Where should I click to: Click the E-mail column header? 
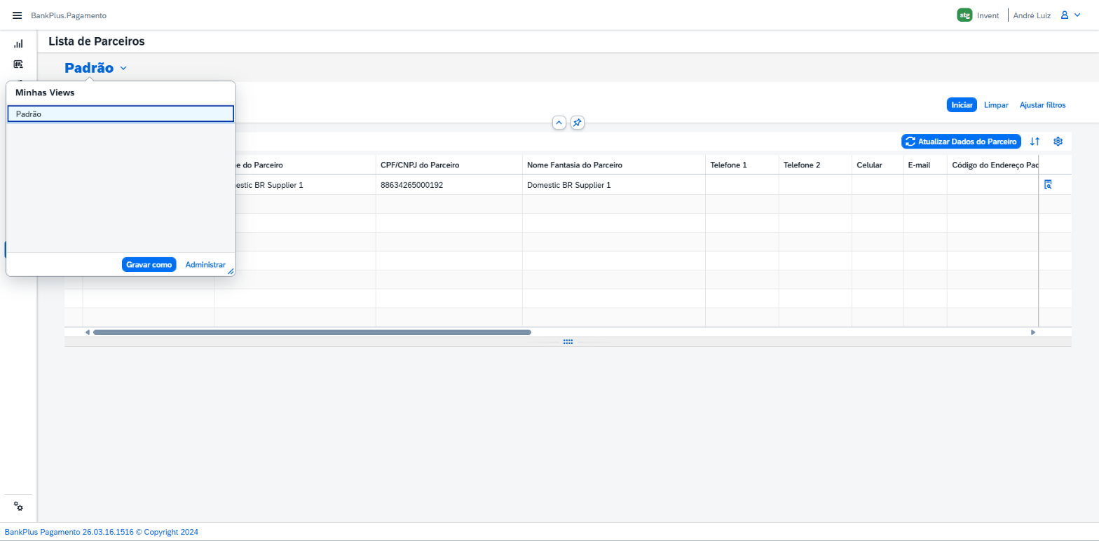pos(925,165)
